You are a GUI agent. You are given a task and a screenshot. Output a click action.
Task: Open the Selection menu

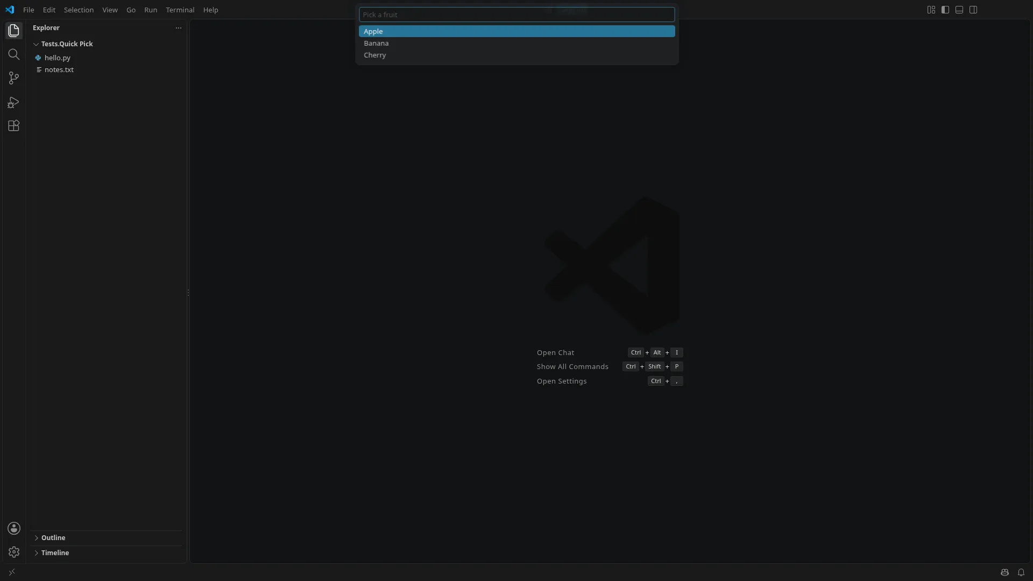[x=79, y=10]
